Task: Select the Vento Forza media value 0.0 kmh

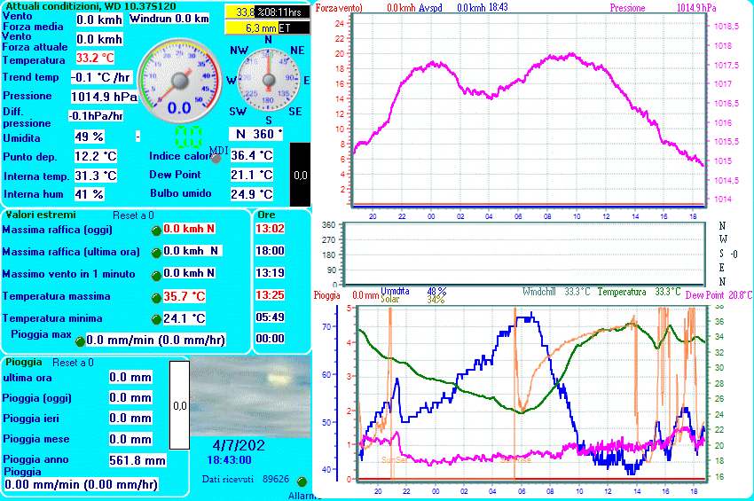Action: tap(99, 20)
